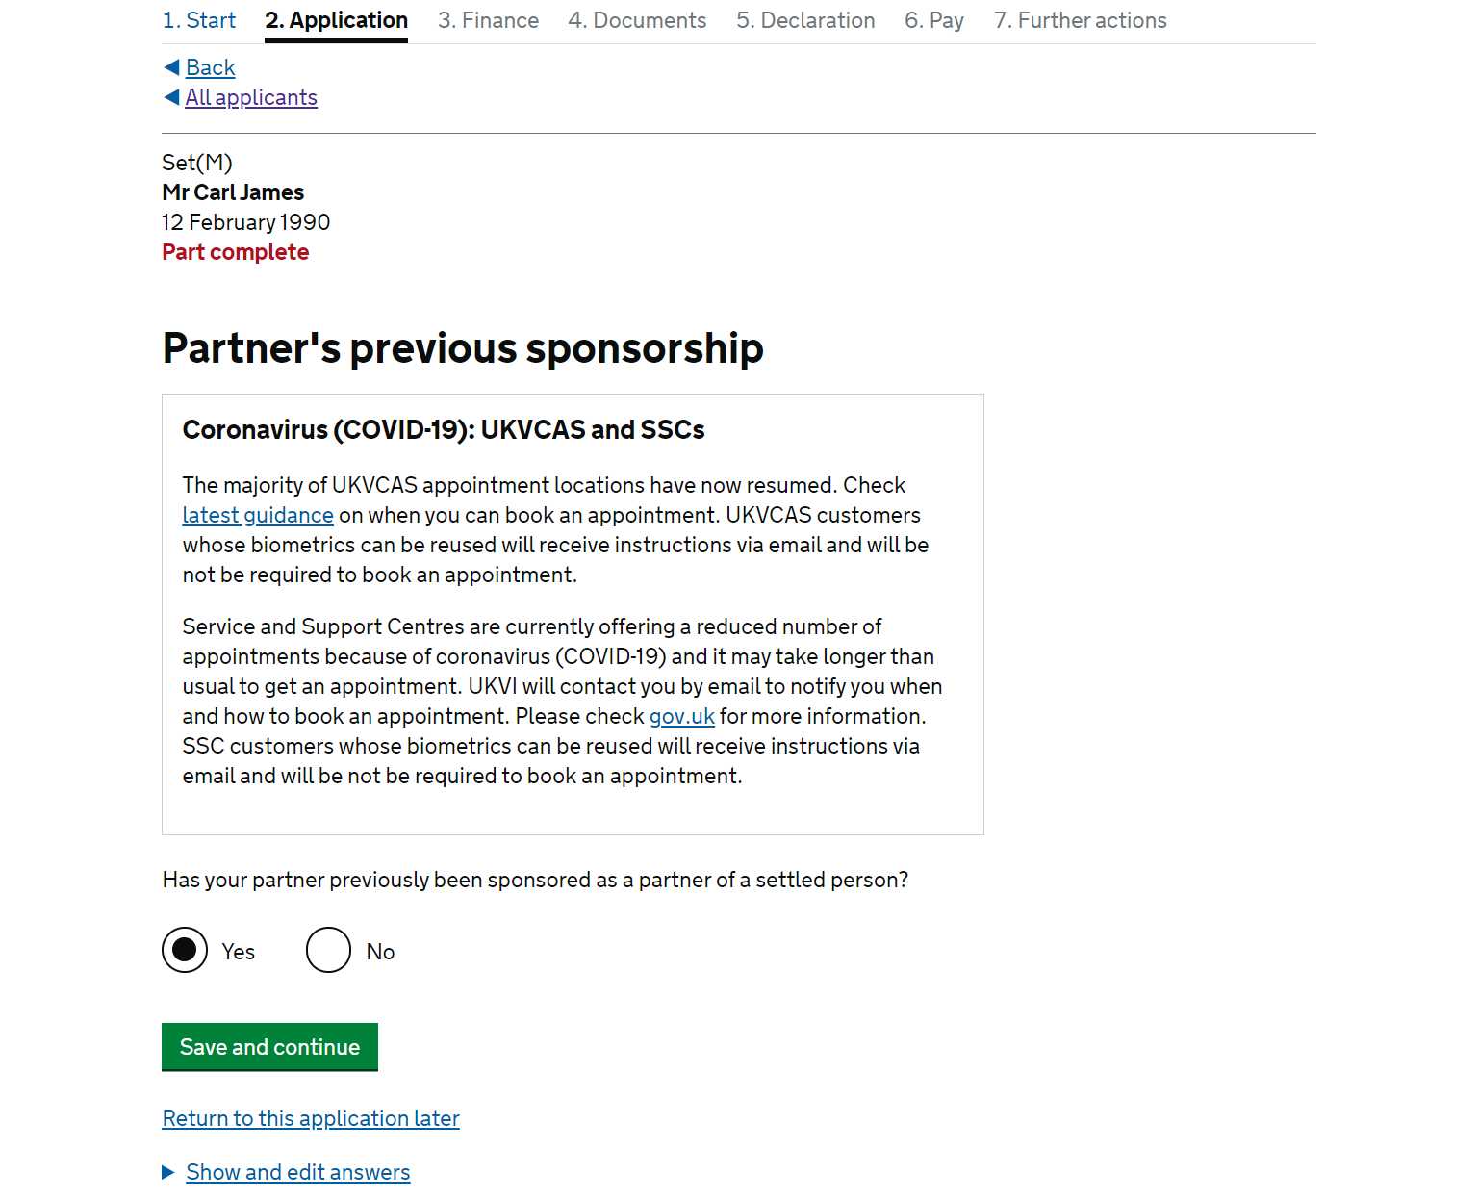The height and width of the screenshot is (1201, 1478).
Task: Open the 6. Pay step
Action: point(934,20)
